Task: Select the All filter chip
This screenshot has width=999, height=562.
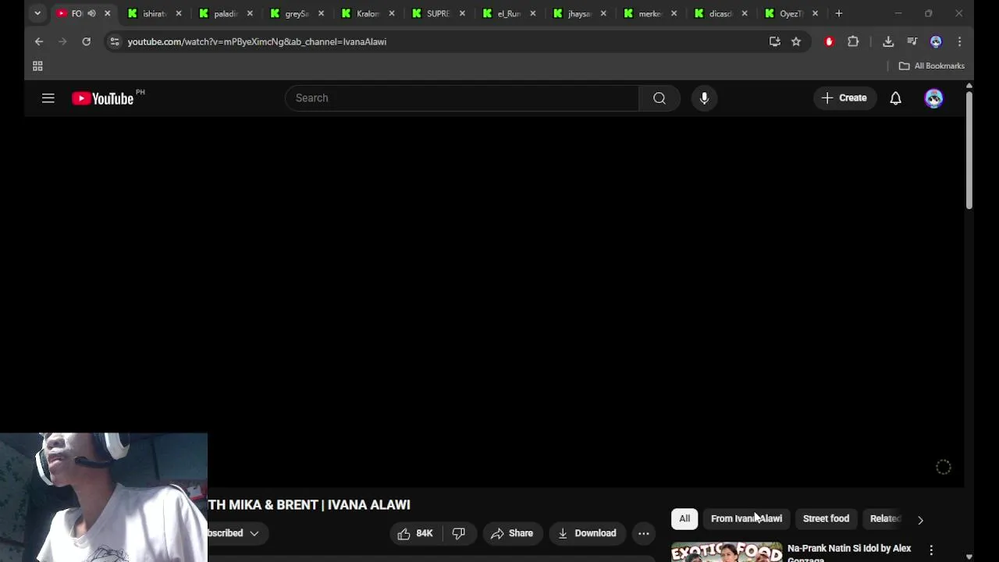Action: (x=684, y=518)
